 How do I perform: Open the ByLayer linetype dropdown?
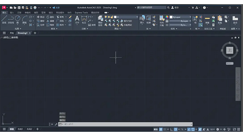180,25
